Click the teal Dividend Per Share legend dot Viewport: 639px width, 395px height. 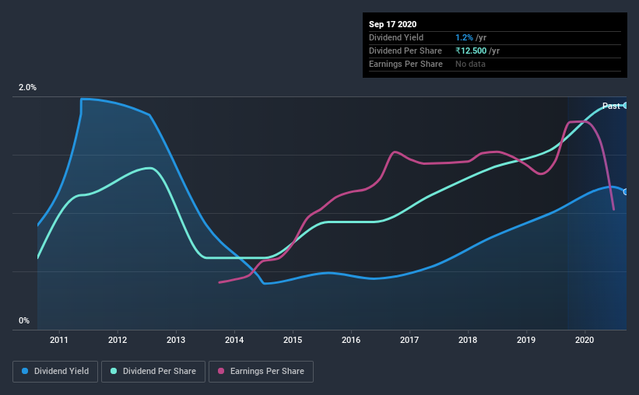point(114,371)
